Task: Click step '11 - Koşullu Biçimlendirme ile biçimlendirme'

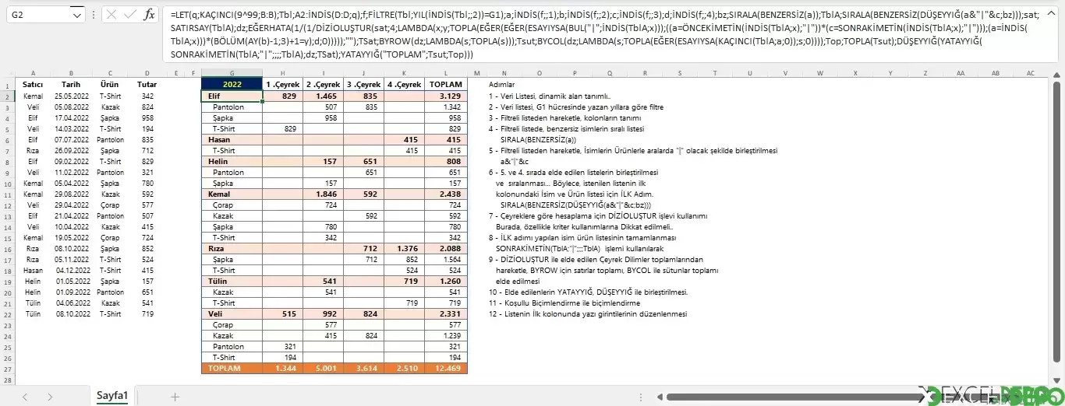Action: tap(564, 303)
